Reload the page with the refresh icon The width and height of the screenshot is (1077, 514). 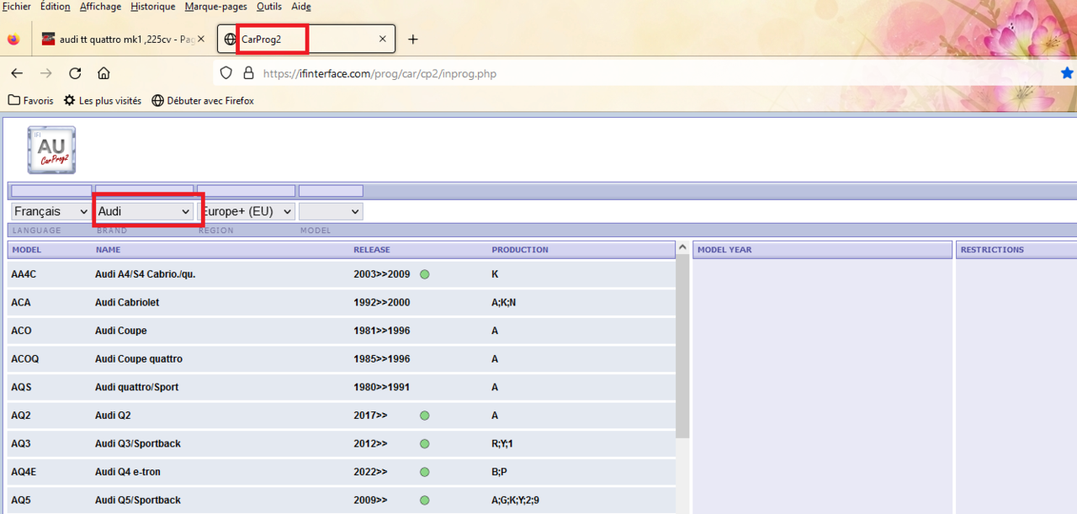click(75, 73)
